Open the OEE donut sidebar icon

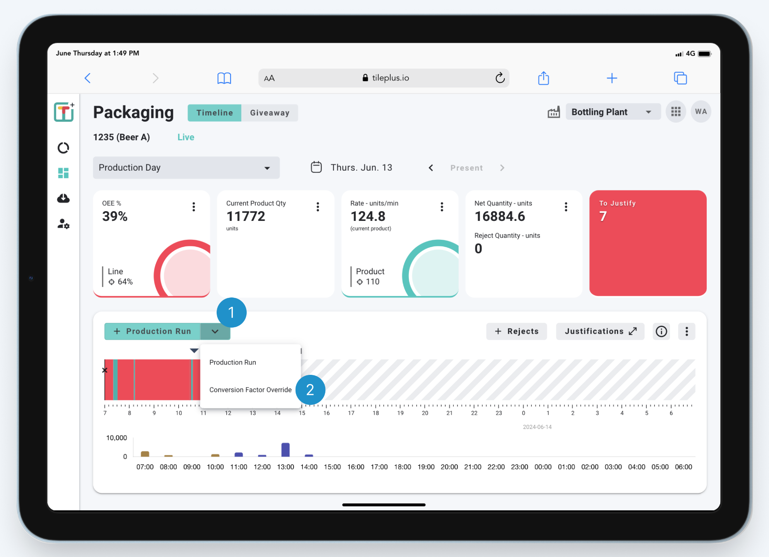[x=63, y=148]
